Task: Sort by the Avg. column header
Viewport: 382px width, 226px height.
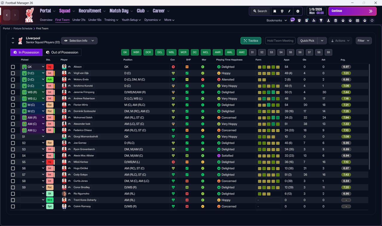Action: (343, 60)
